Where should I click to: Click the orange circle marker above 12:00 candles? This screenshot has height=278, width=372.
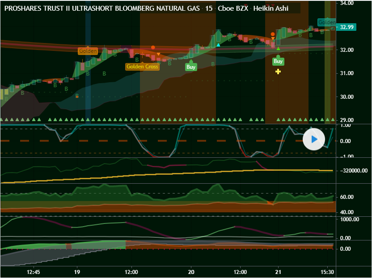[x=153, y=48]
